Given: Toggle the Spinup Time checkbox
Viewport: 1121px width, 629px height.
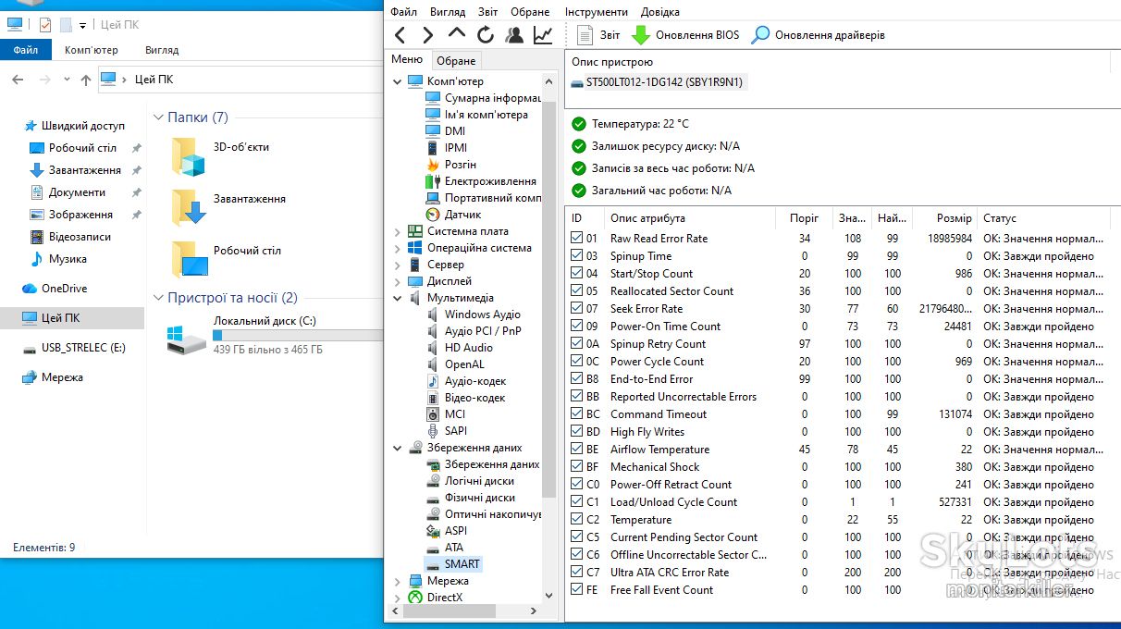Looking at the screenshot, I should coord(577,256).
